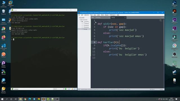Screen dimensions: 180x101
Task: Open the Help menu in Sublime Text
Action: 118,15
